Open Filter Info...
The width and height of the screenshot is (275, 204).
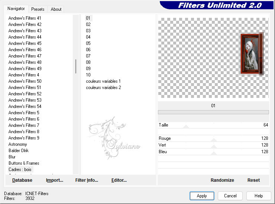(x=87, y=180)
